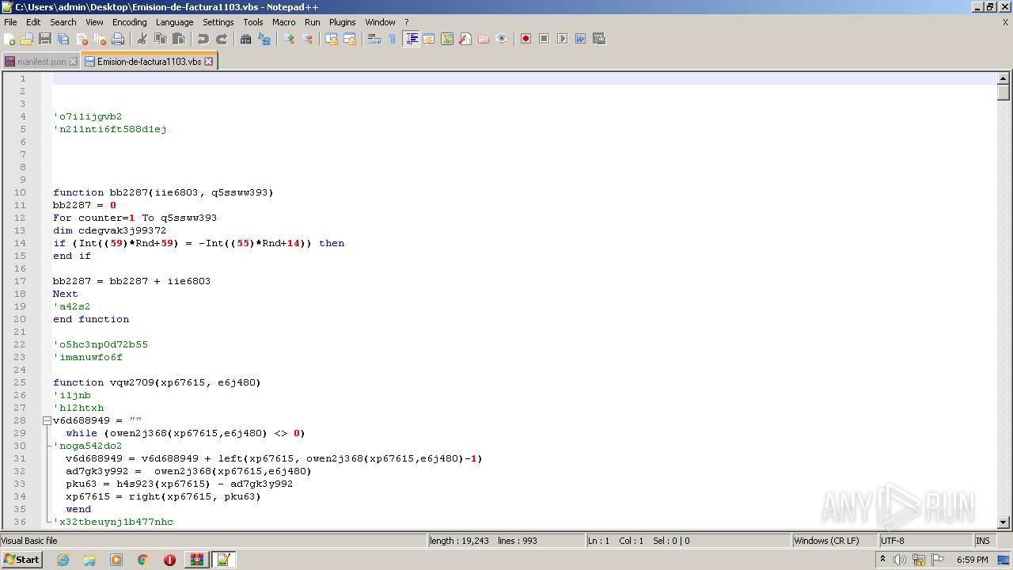The height and width of the screenshot is (570, 1013).
Task: Click the vertical scrollbar thumb
Action: pyautogui.click(x=1004, y=92)
